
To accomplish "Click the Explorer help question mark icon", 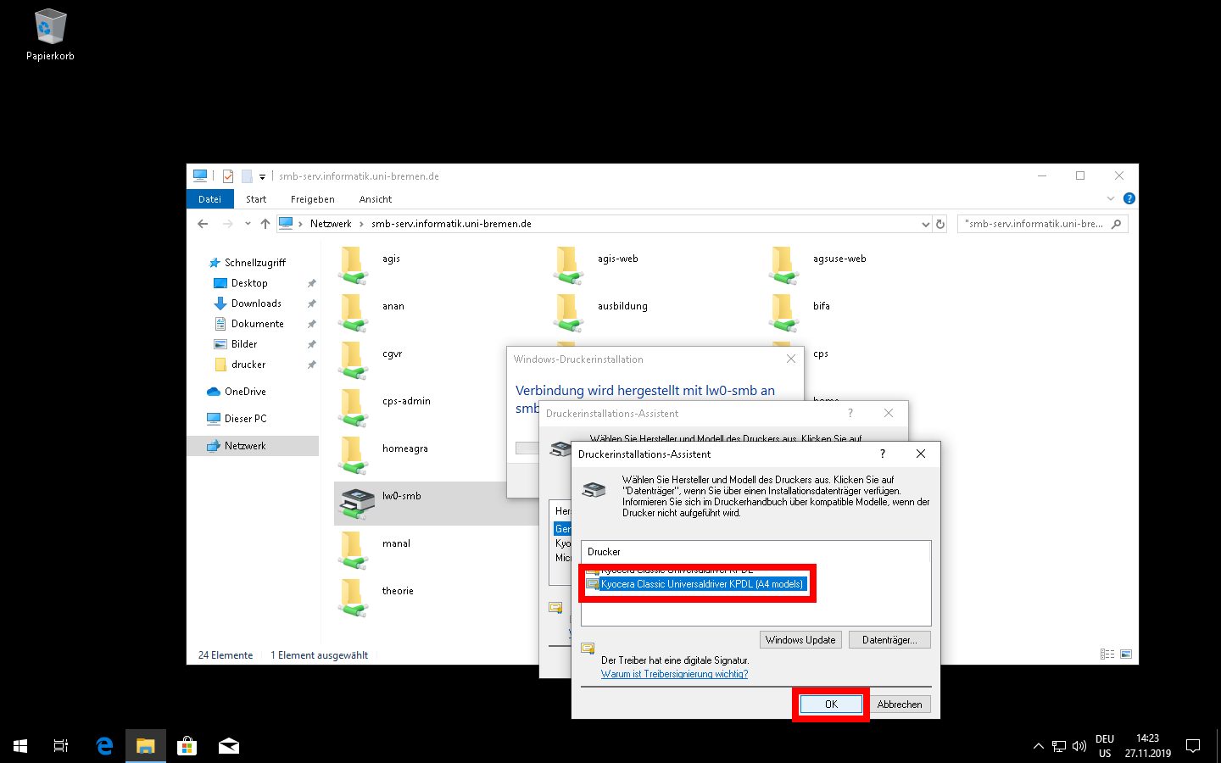I will [x=1129, y=198].
